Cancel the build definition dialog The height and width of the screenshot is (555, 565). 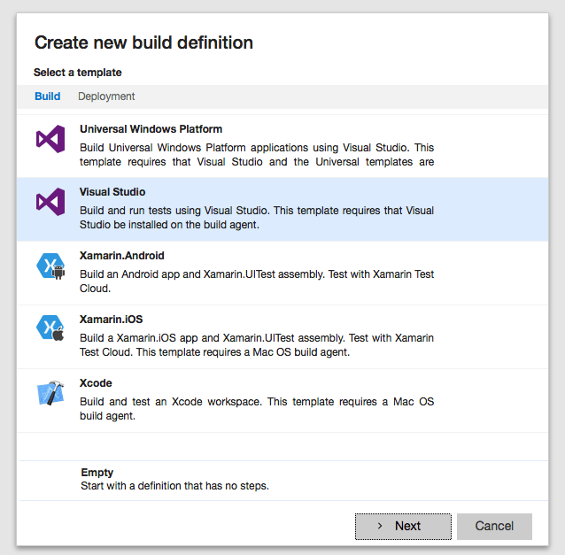pos(494,526)
